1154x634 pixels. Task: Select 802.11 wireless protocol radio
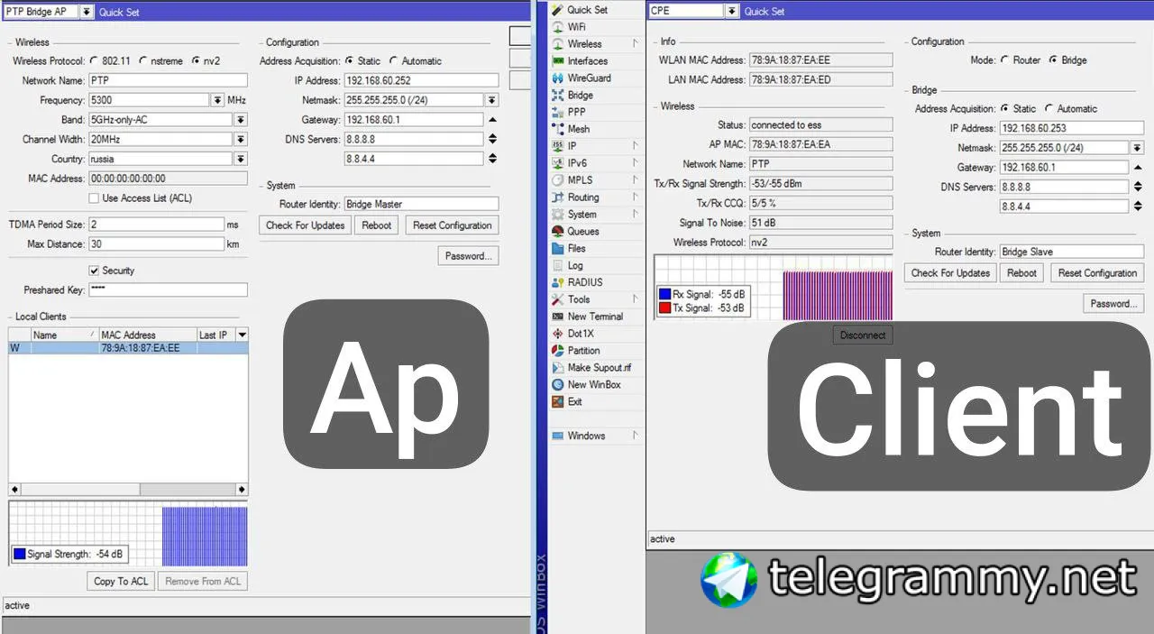click(x=95, y=61)
